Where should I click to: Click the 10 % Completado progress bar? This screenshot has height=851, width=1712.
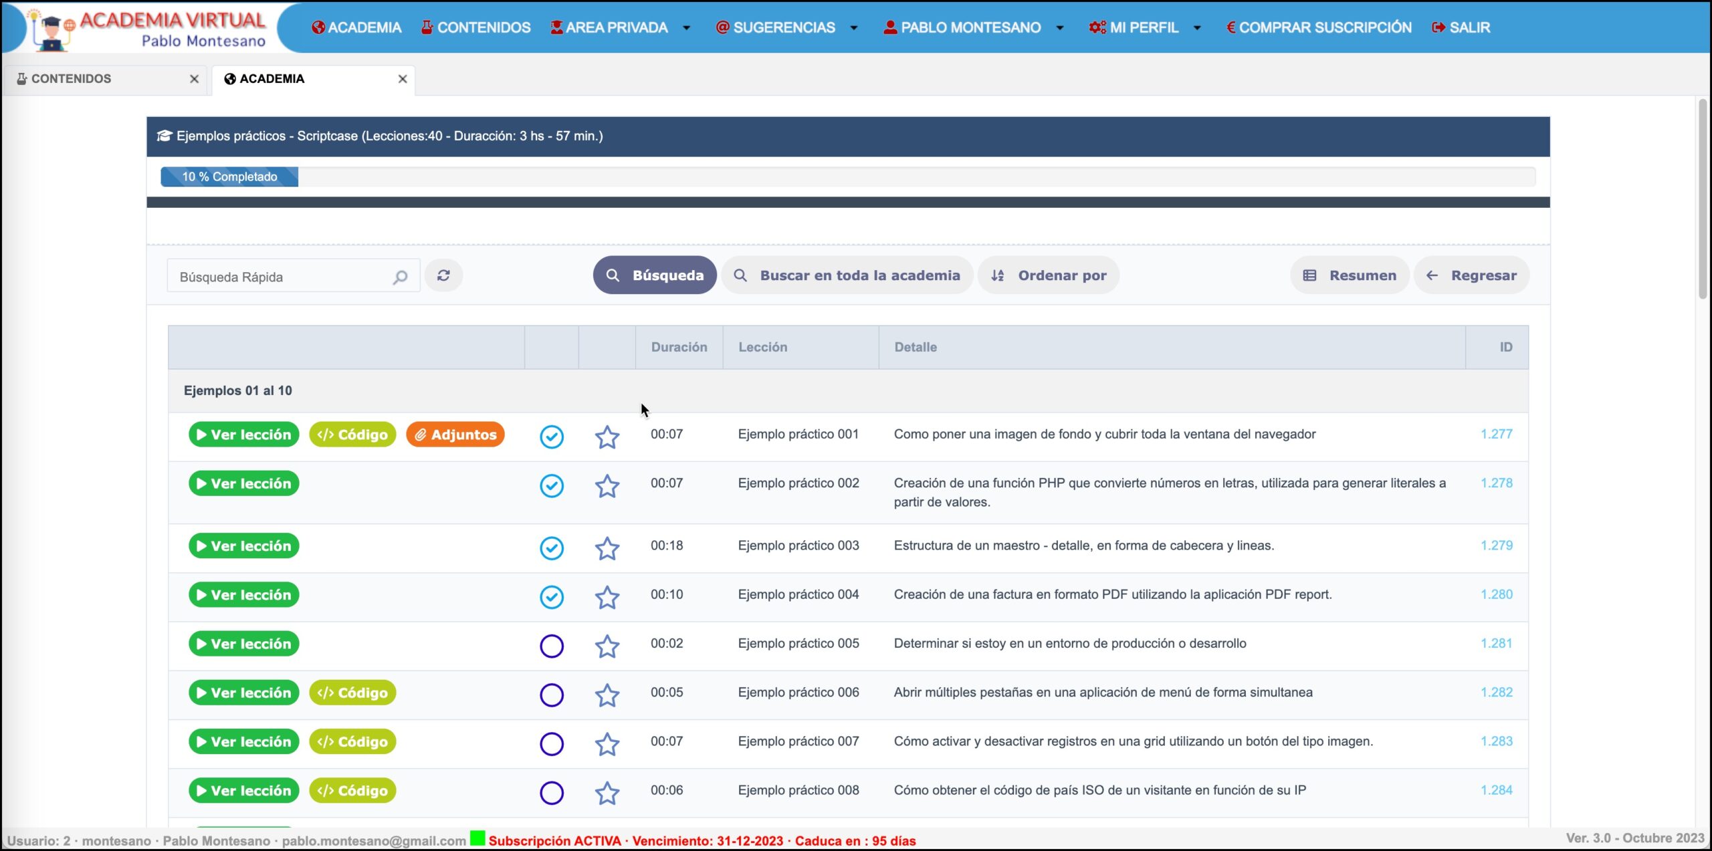(x=229, y=176)
